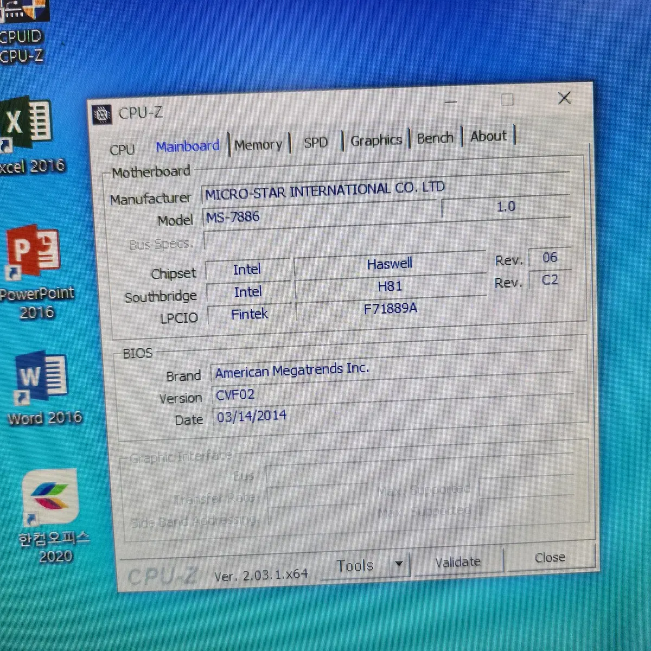This screenshot has width=651, height=651.
Task: Click the Tools button
Action: click(x=355, y=566)
